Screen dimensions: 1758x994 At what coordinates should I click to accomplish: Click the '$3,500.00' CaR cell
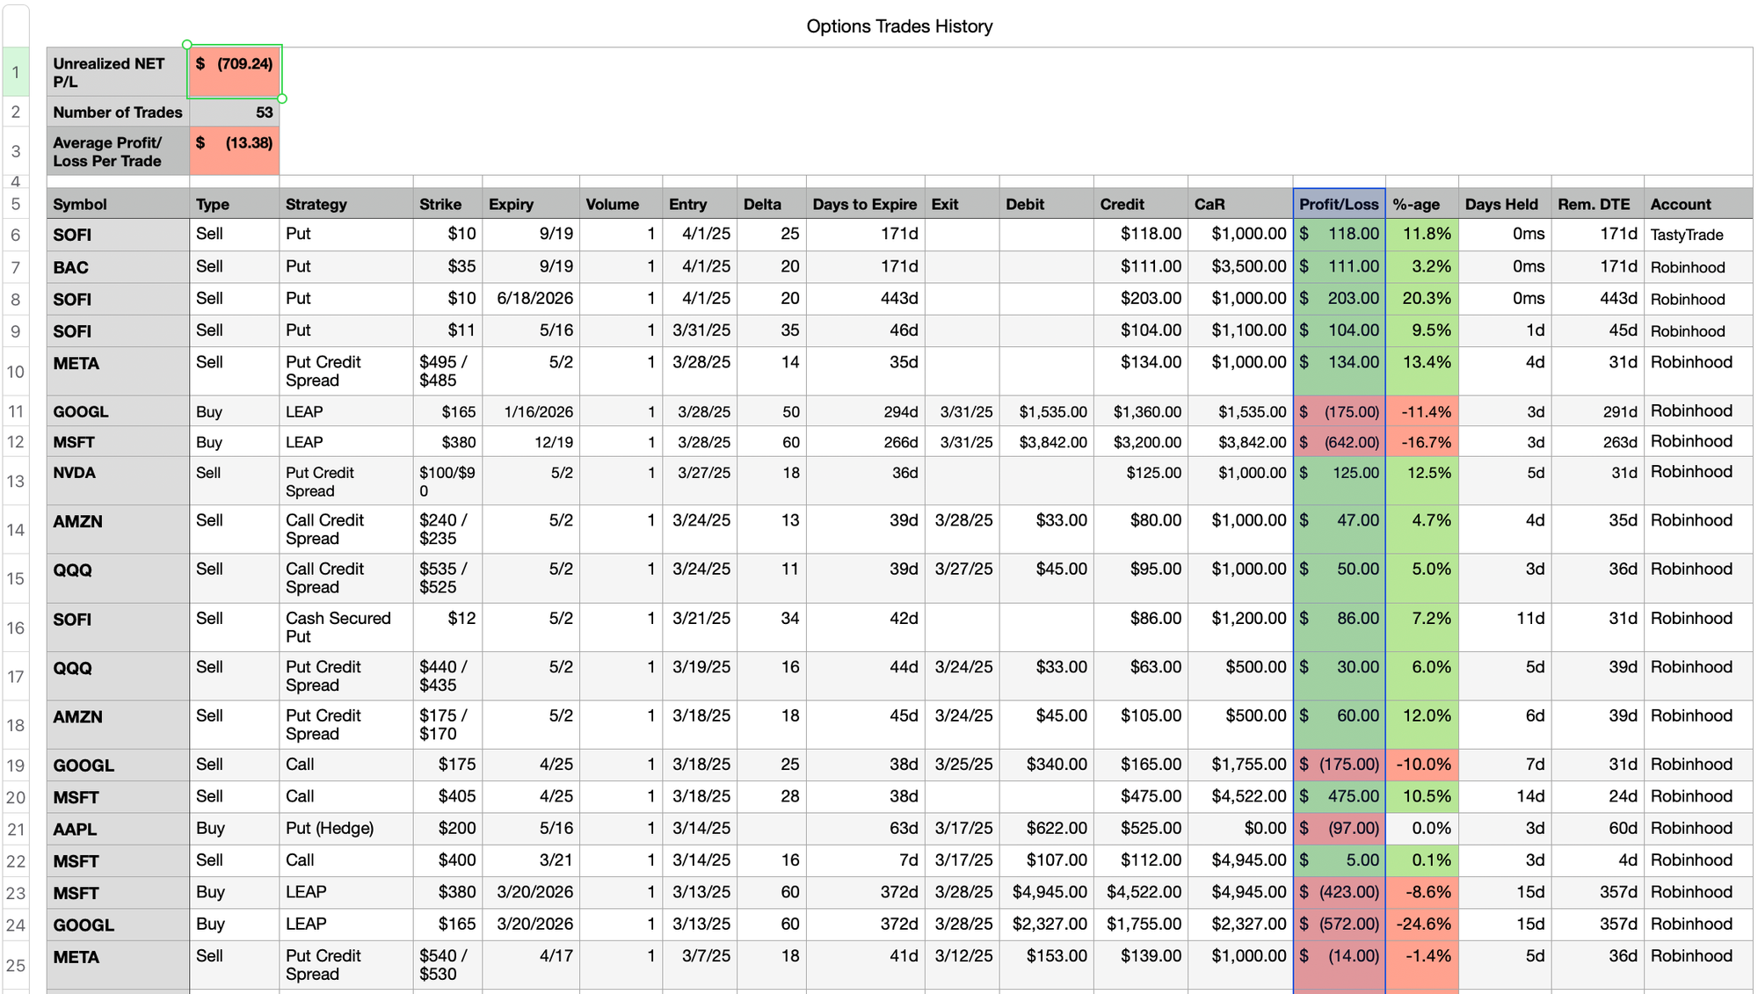point(1240,267)
